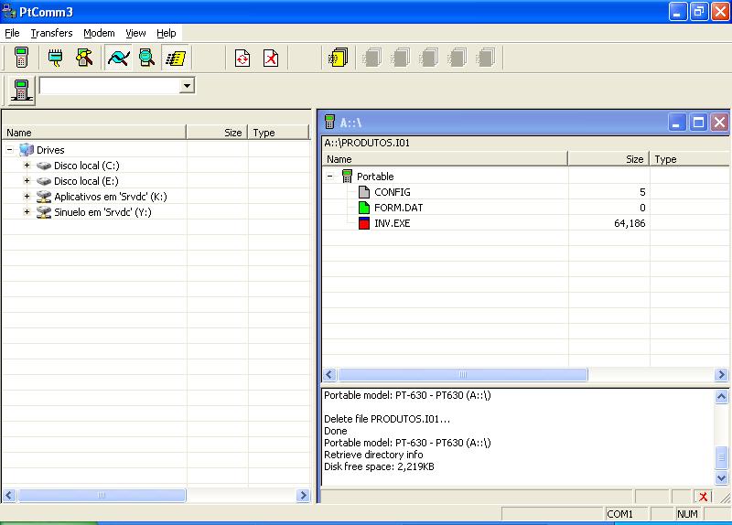Sort by Size in A::\ window

(608, 159)
